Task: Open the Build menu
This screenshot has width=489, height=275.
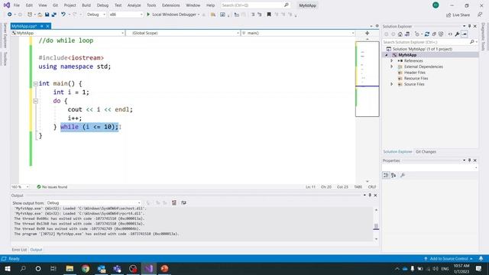Action: 86,5
